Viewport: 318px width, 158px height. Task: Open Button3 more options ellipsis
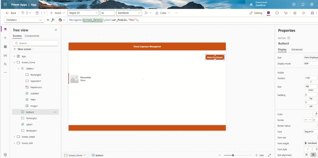click(x=55, y=112)
